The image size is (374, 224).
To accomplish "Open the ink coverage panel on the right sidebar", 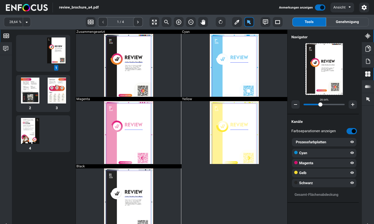I will coord(368,86).
